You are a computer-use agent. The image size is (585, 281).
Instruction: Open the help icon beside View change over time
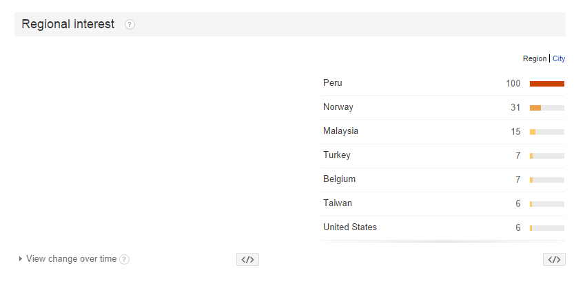click(124, 260)
